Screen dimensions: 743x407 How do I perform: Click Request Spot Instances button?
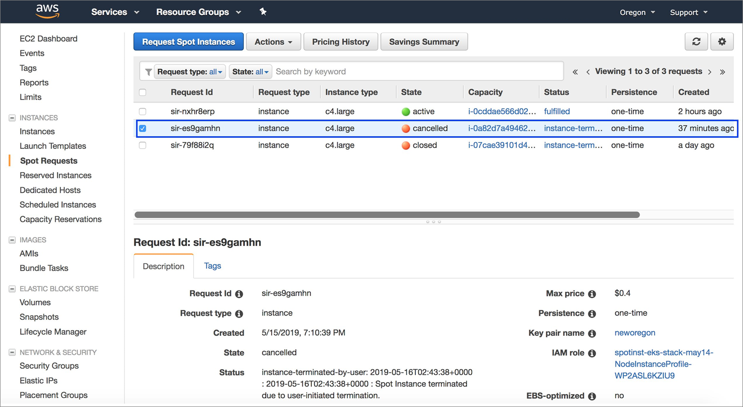pyautogui.click(x=189, y=42)
